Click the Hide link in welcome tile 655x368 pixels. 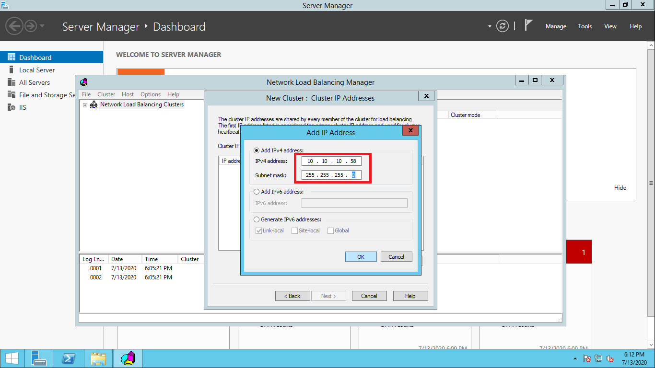tap(620, 188)
